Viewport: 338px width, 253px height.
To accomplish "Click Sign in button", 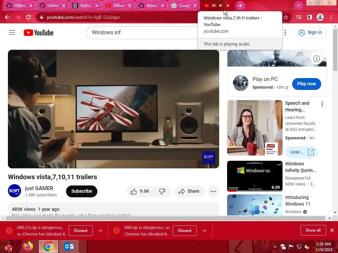I will [310, 33].
